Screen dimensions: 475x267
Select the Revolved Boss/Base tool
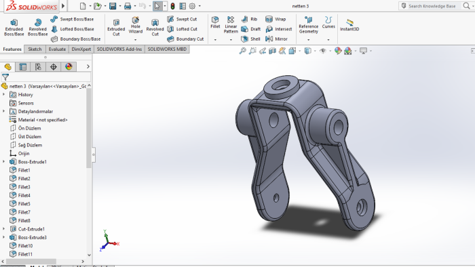click(x=37, y=28)
